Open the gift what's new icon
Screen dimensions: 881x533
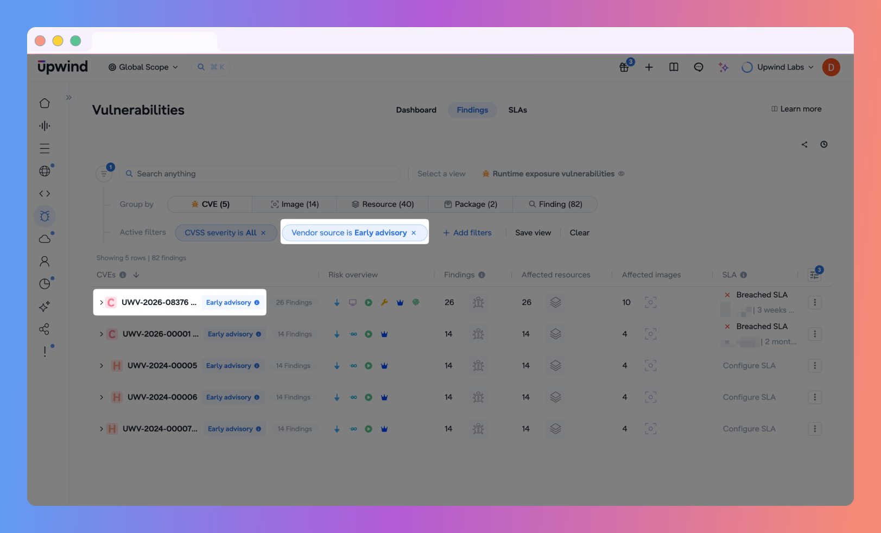point(624,67)
